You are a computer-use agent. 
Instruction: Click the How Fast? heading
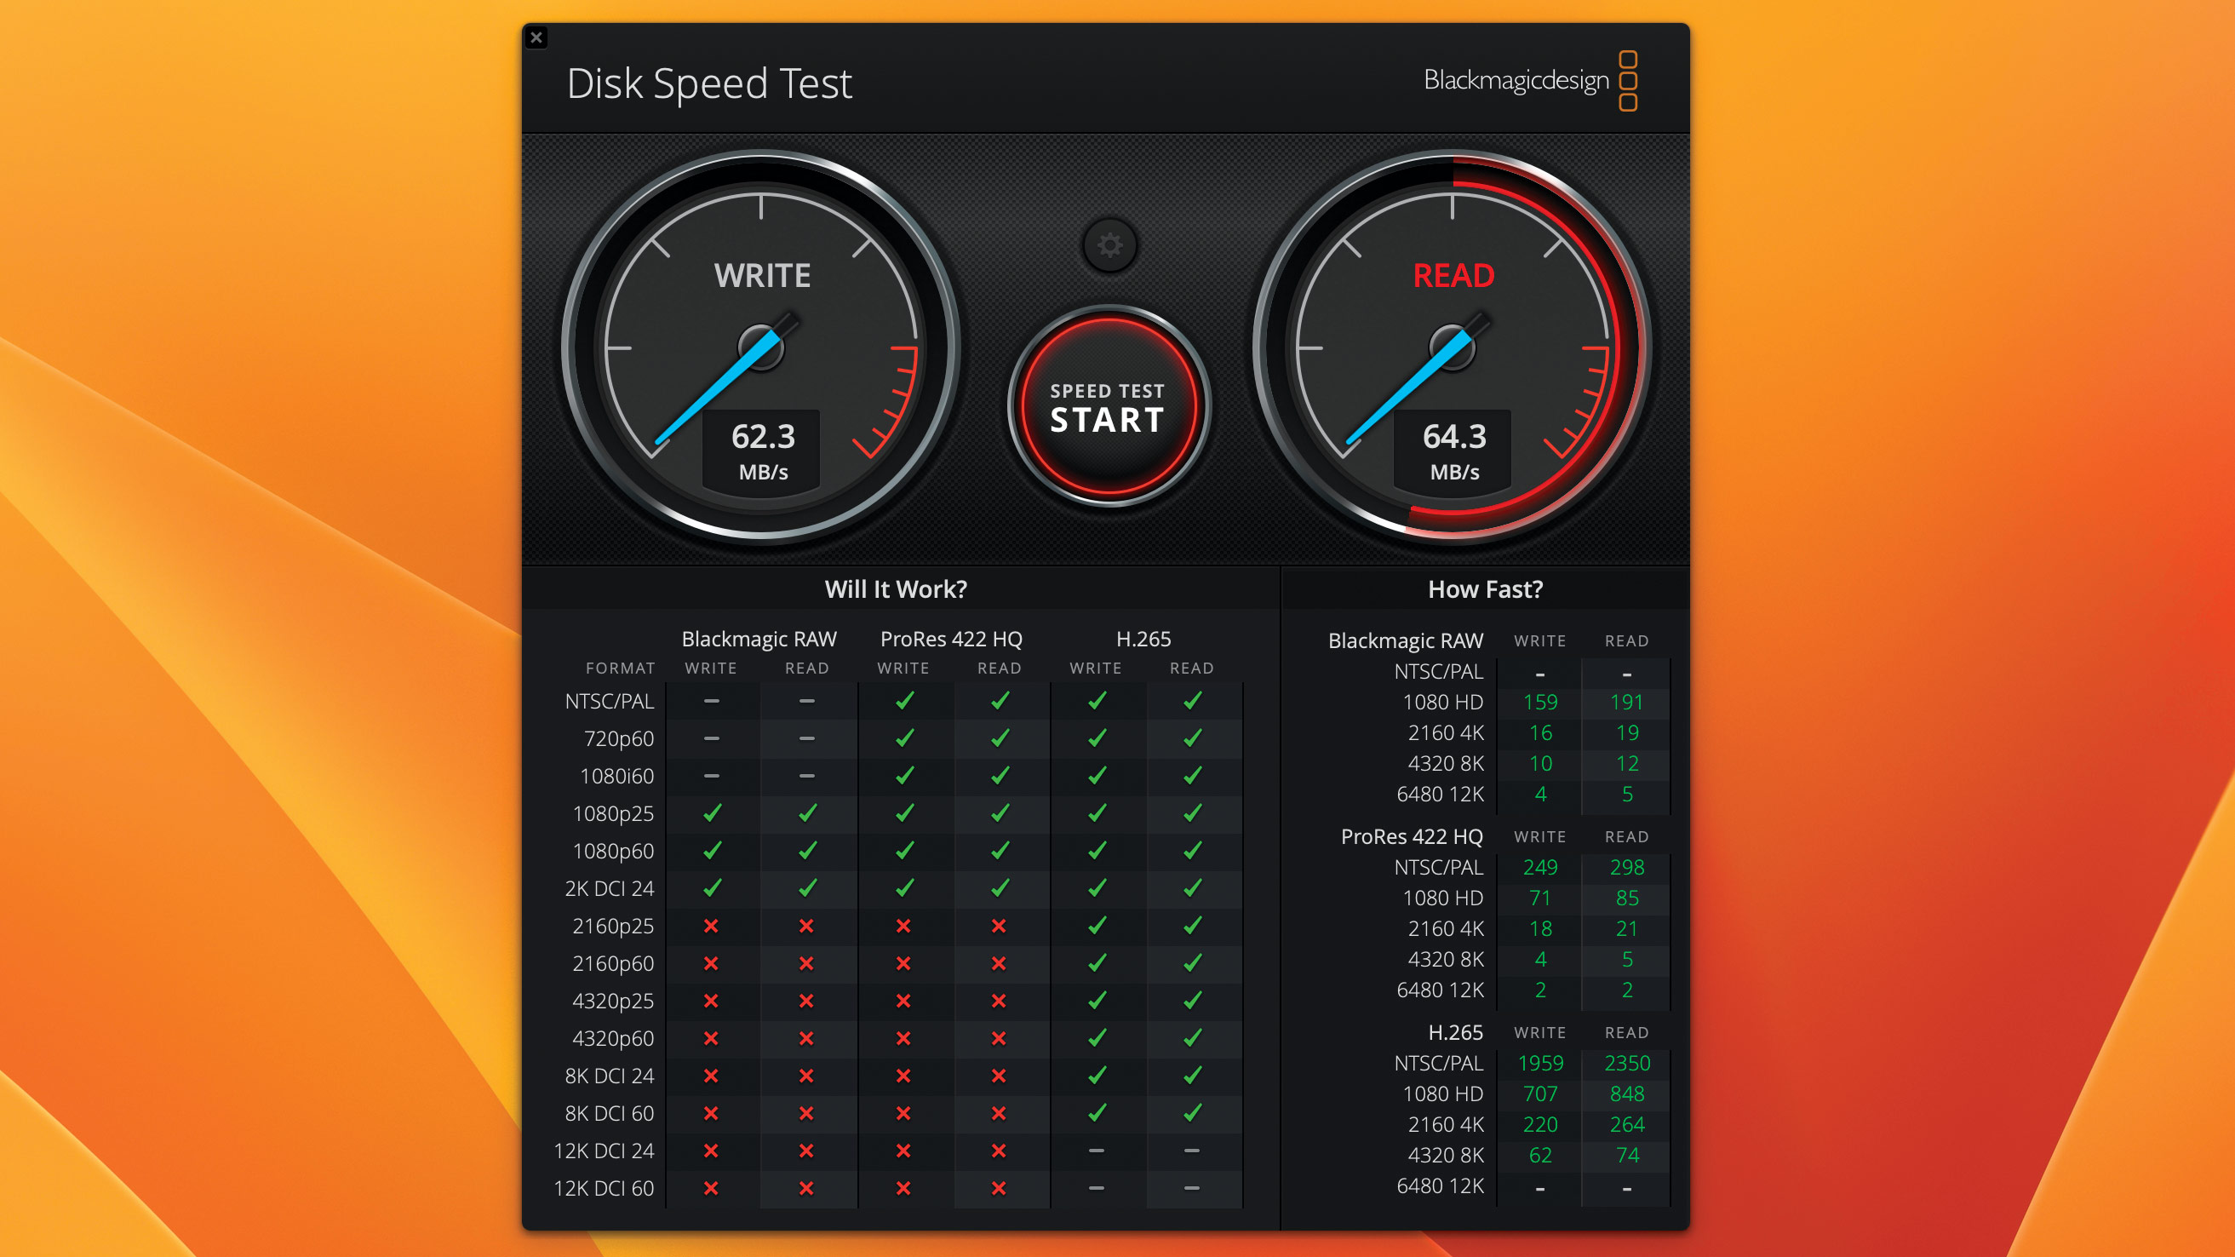[1486, 589]
